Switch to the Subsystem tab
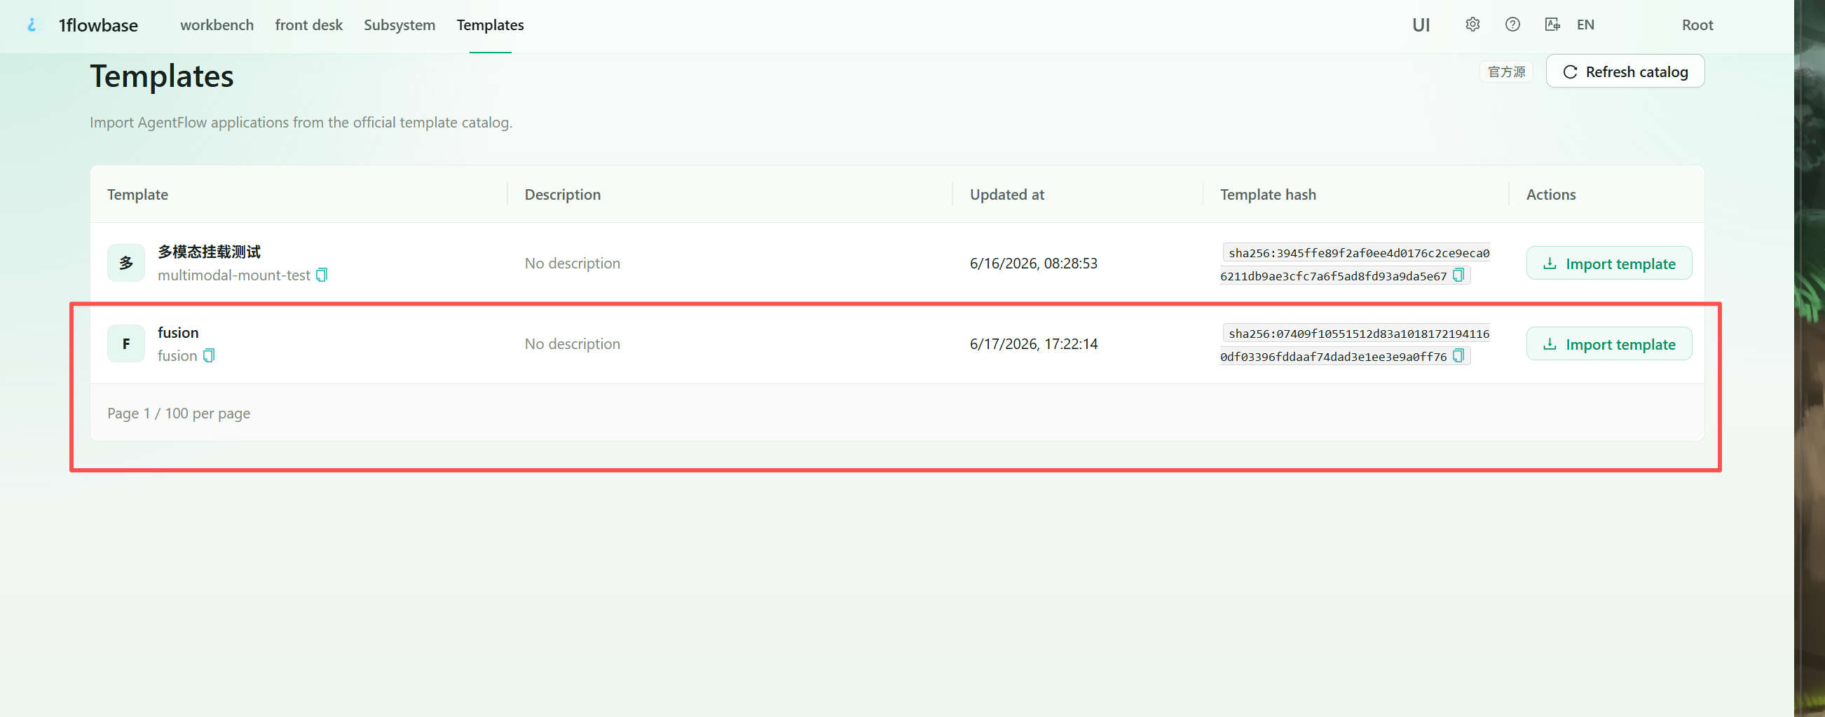Screen dimensions: 1825x717 (x=399, y=25)
